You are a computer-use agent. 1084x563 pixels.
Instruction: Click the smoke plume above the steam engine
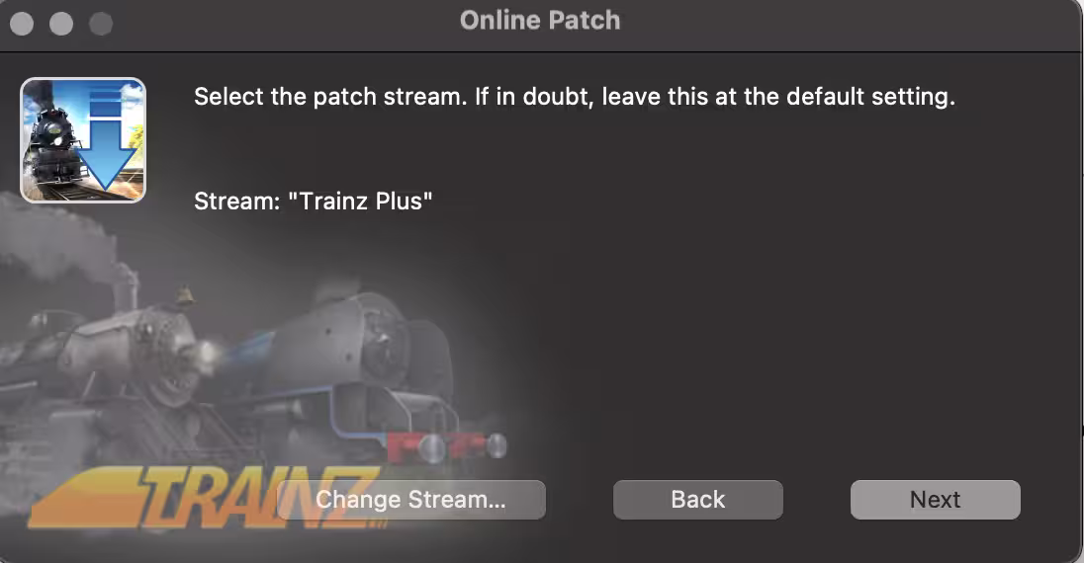pyautogui.click(x=55, y=235)
